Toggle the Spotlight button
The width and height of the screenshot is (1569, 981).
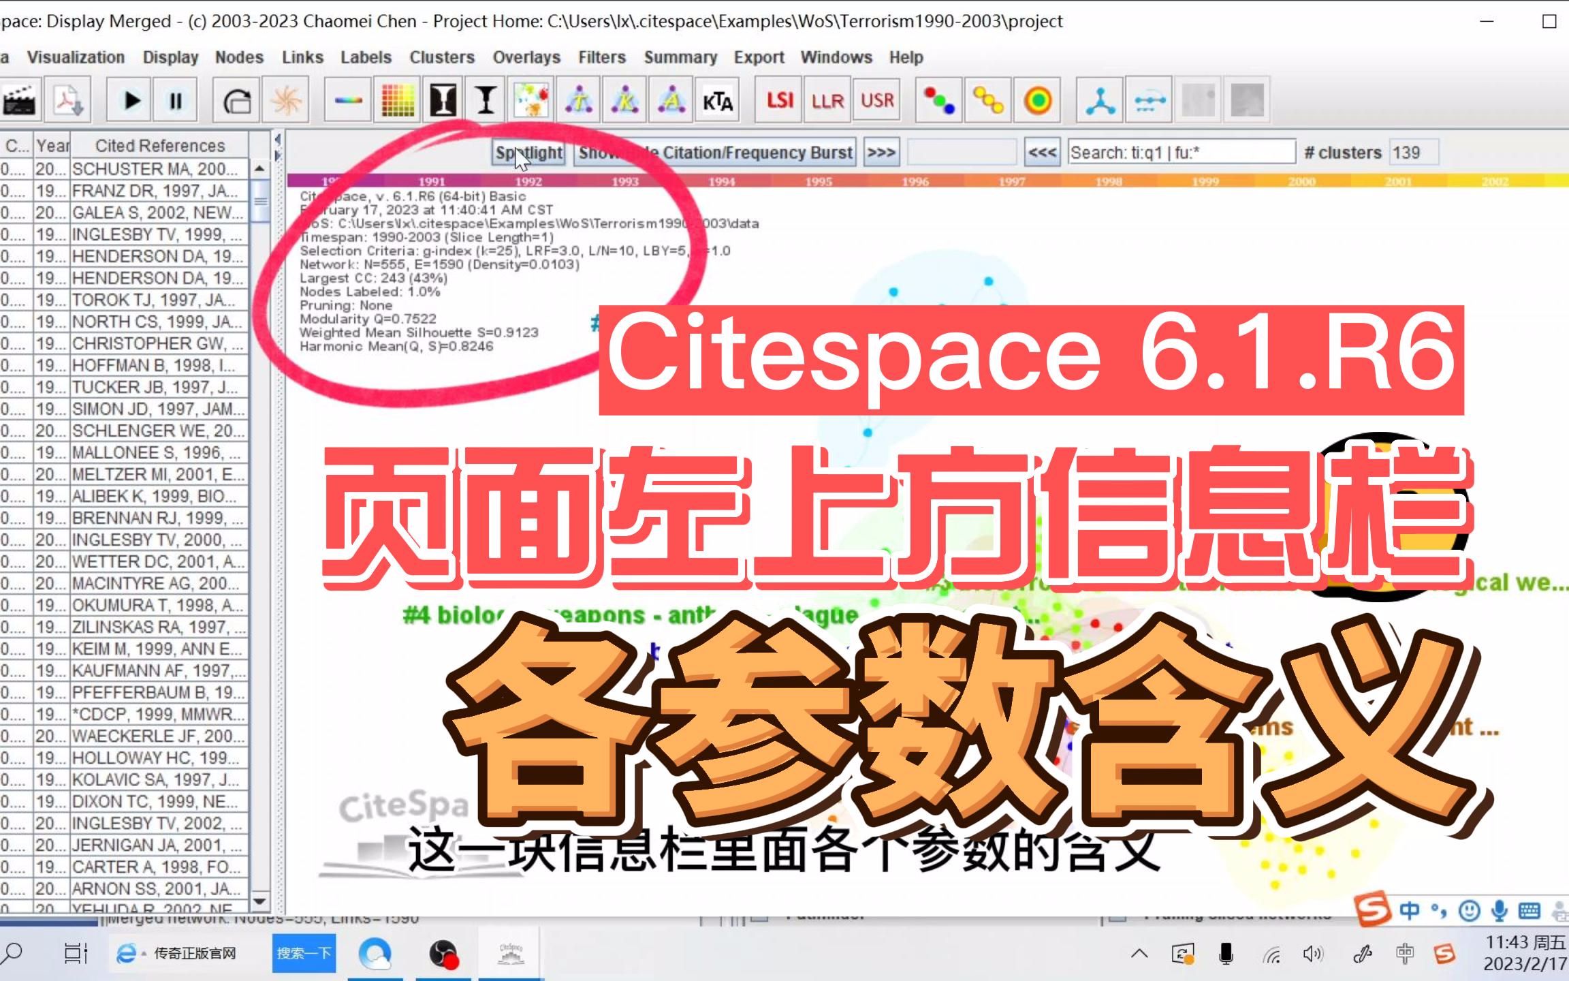529,153
